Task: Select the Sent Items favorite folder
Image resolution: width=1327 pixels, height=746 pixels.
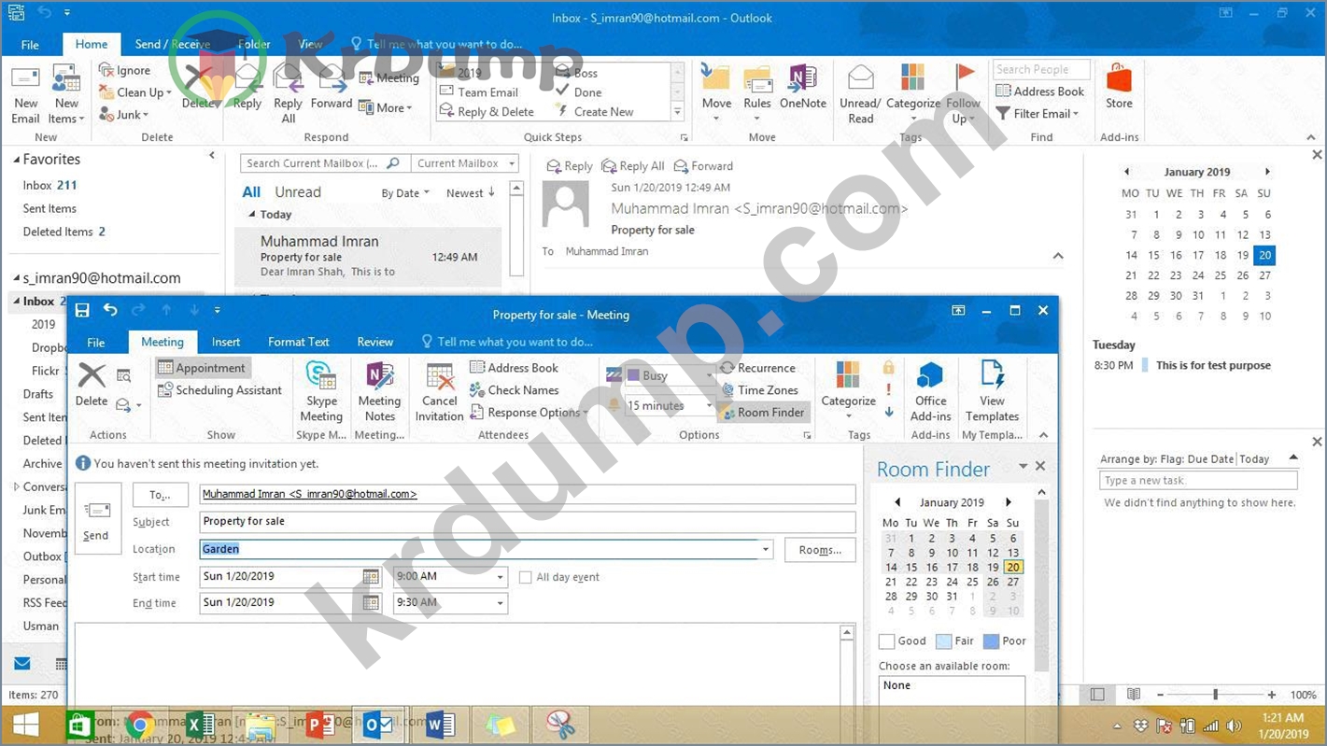Action: tap(49, 208)
